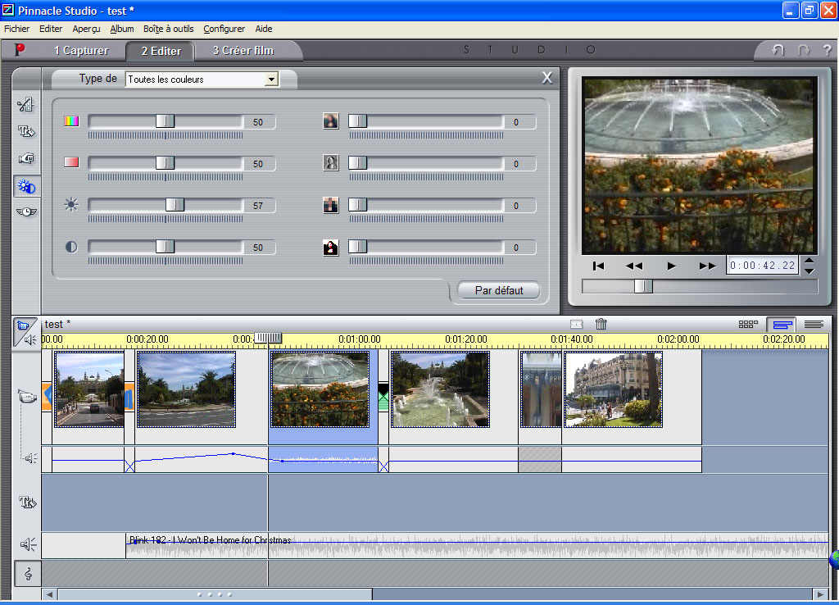Play the preview video
The width and height of the screenshot is (839, 605).
click(x=671, y=266)
